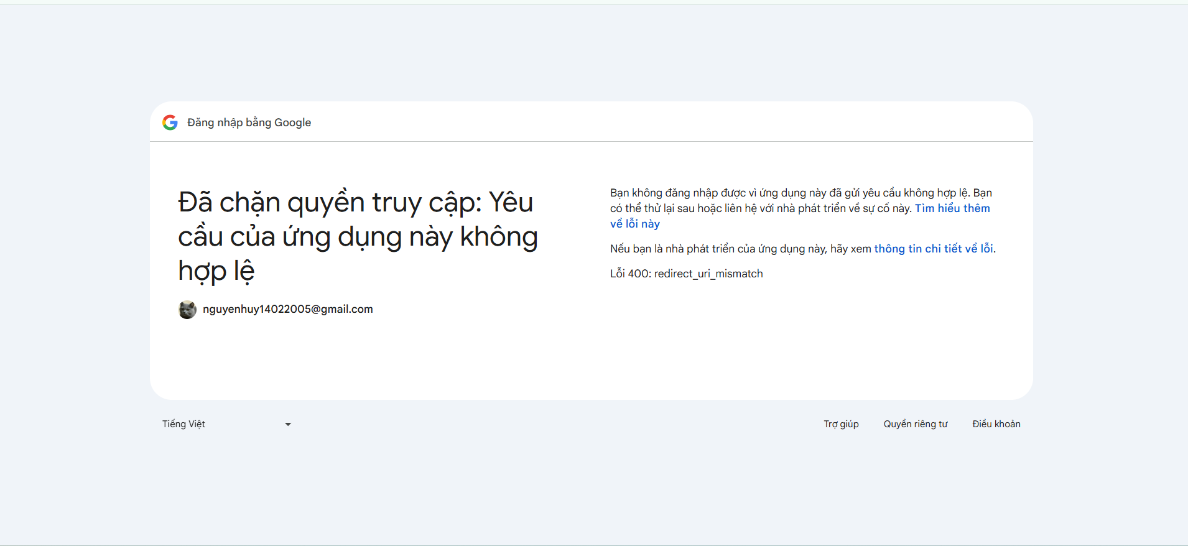
Task: Click the word "Google" in the card header
Action: pyautogui.click(x=292, y=123)
